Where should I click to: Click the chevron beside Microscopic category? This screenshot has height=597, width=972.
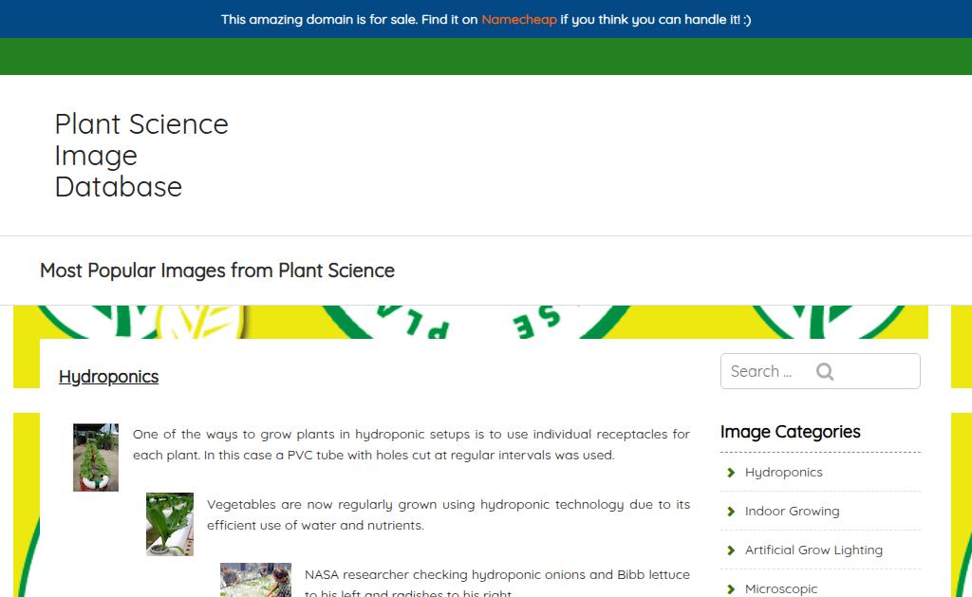[731, 588]
